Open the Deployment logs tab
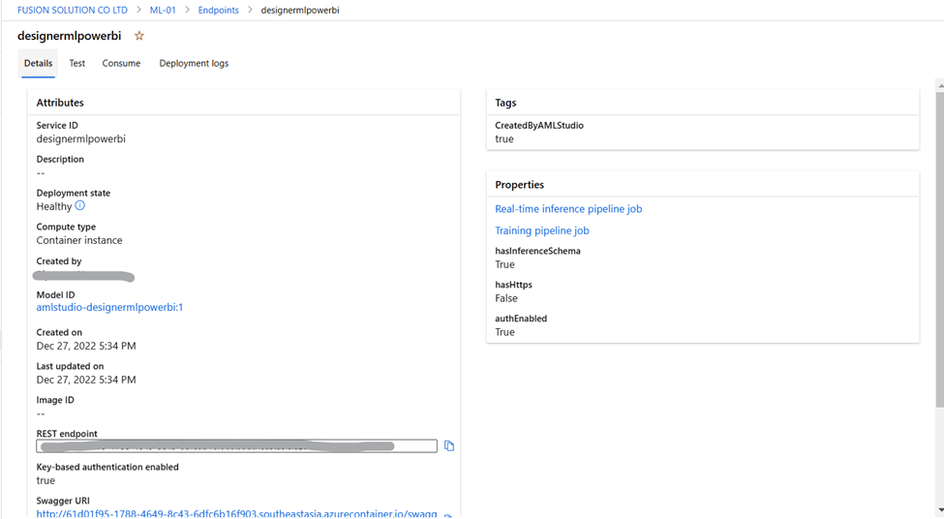 click(x=194, y=63)
